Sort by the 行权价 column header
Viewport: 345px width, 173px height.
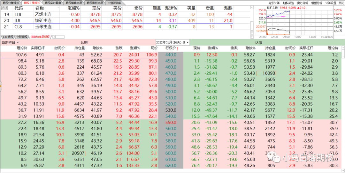pyautogui.click(x=172, y=48)
